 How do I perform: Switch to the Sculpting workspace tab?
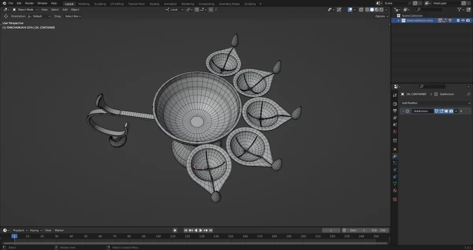(100, 4)
